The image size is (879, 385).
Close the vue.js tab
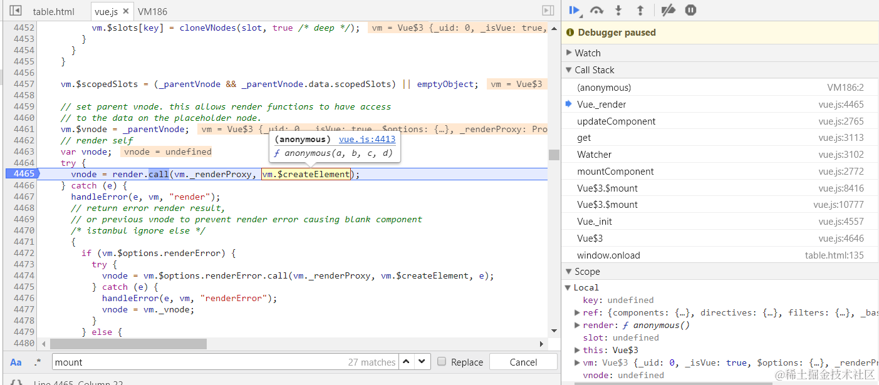(126, 11)
